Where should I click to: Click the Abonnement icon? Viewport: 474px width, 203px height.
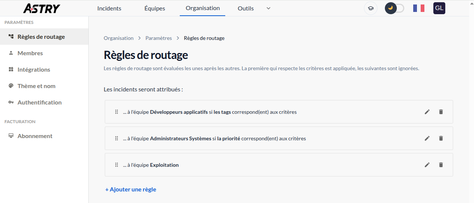click(11, 136)
